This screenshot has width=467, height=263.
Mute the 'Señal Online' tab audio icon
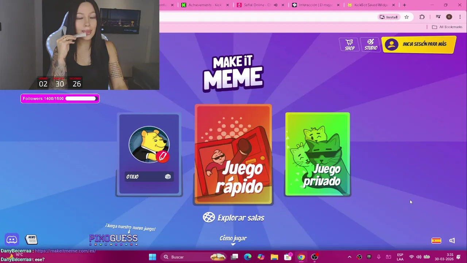pyautogui.click(x=275, y=5)
